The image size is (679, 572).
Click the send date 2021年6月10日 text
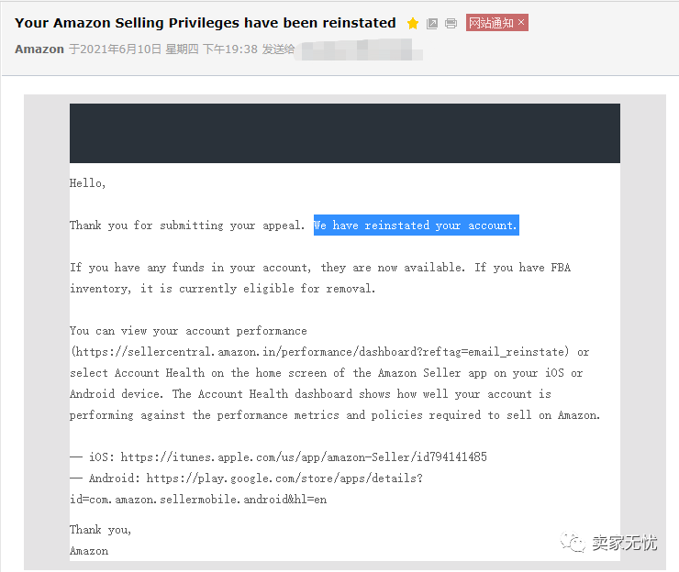(117, 49)
